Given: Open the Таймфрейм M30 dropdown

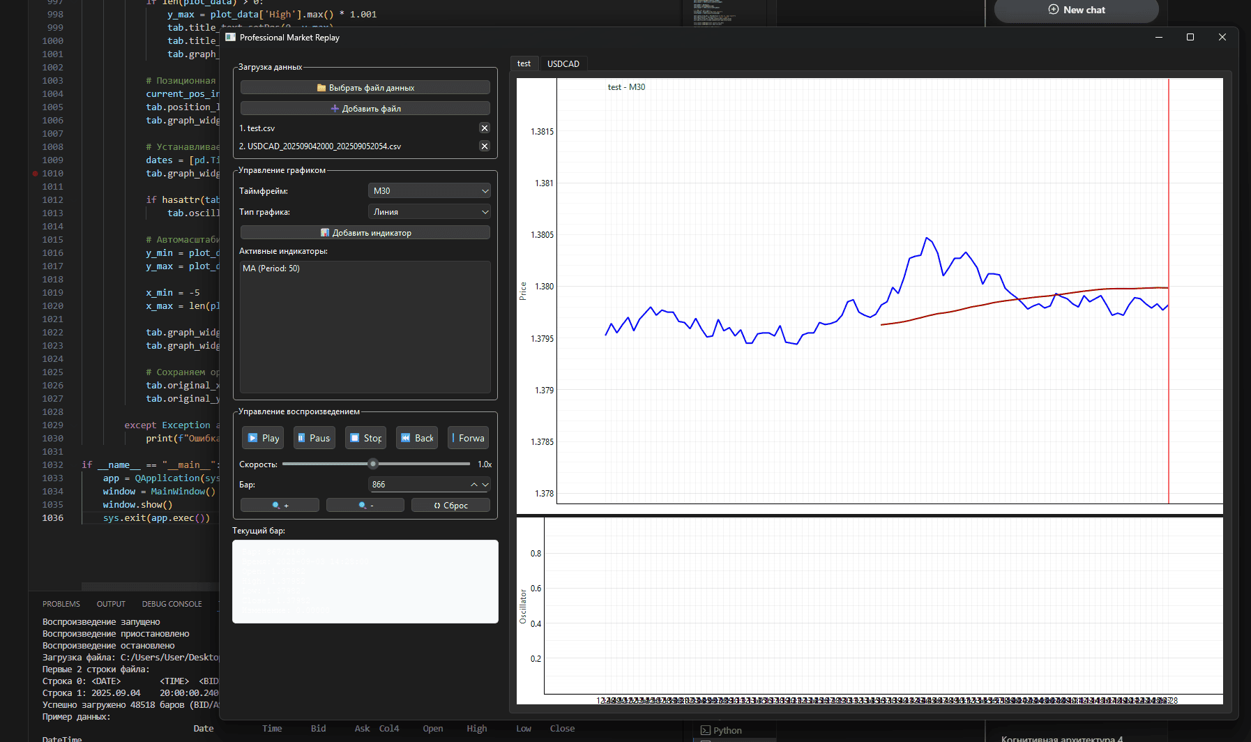Looking at the screenshot, I should pos(429,191).
